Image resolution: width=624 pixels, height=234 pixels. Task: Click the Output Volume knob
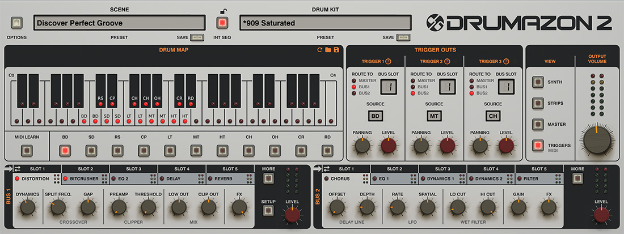tap(597, 140)
